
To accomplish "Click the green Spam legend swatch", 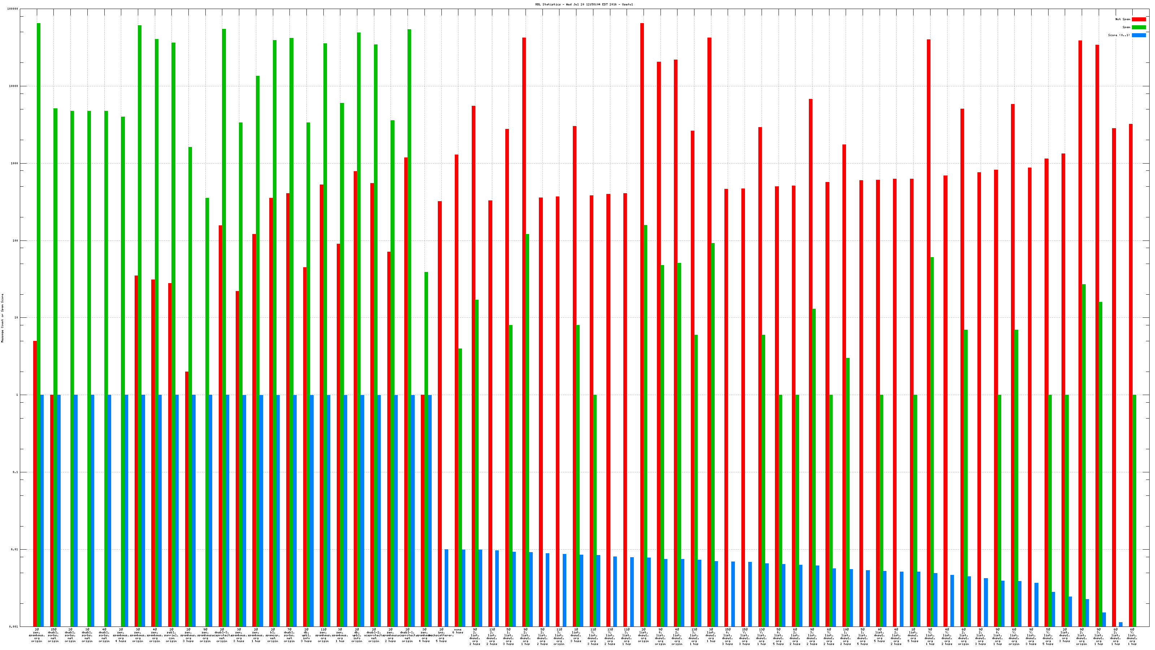I will point(1138,27).
